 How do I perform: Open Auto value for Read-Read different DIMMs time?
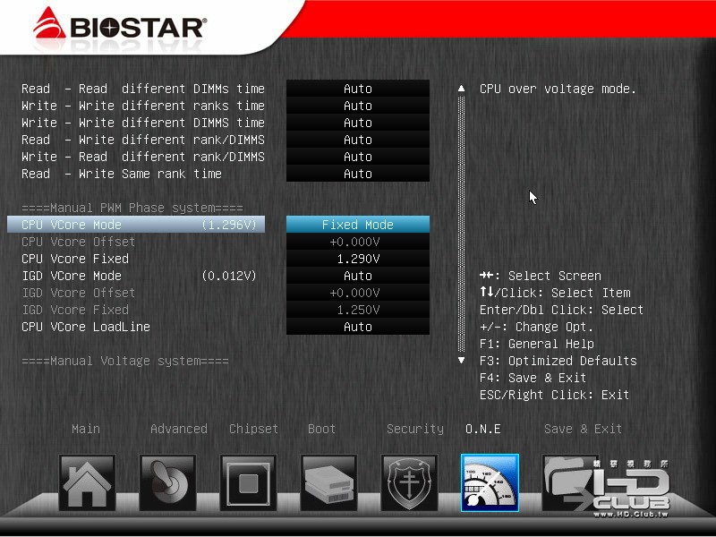tap(357, 89)
